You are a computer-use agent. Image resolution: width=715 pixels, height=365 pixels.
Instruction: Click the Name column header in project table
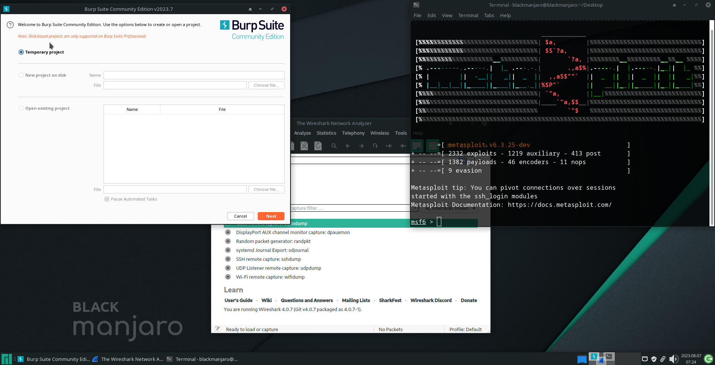tap(132, 109)
